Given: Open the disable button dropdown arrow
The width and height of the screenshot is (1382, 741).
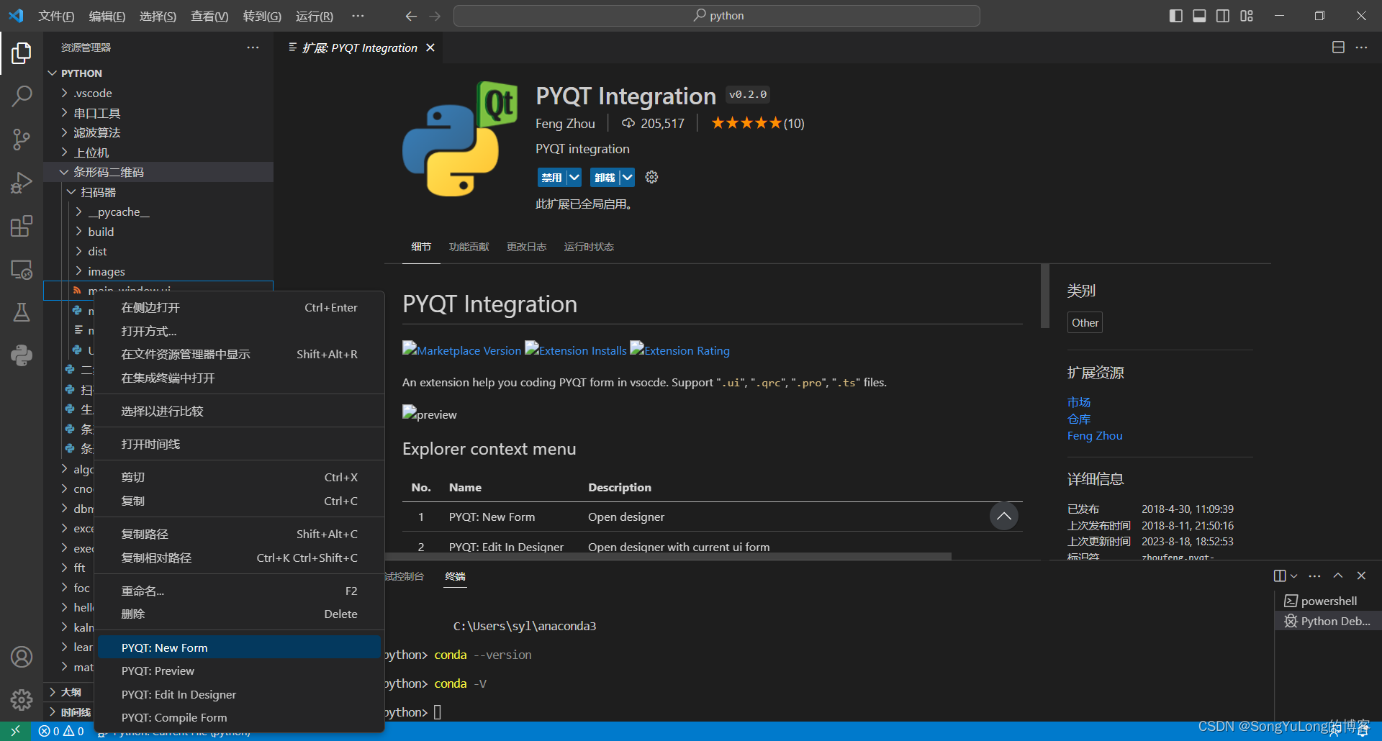Looking at the screenshot, I should tap(574, 177).
